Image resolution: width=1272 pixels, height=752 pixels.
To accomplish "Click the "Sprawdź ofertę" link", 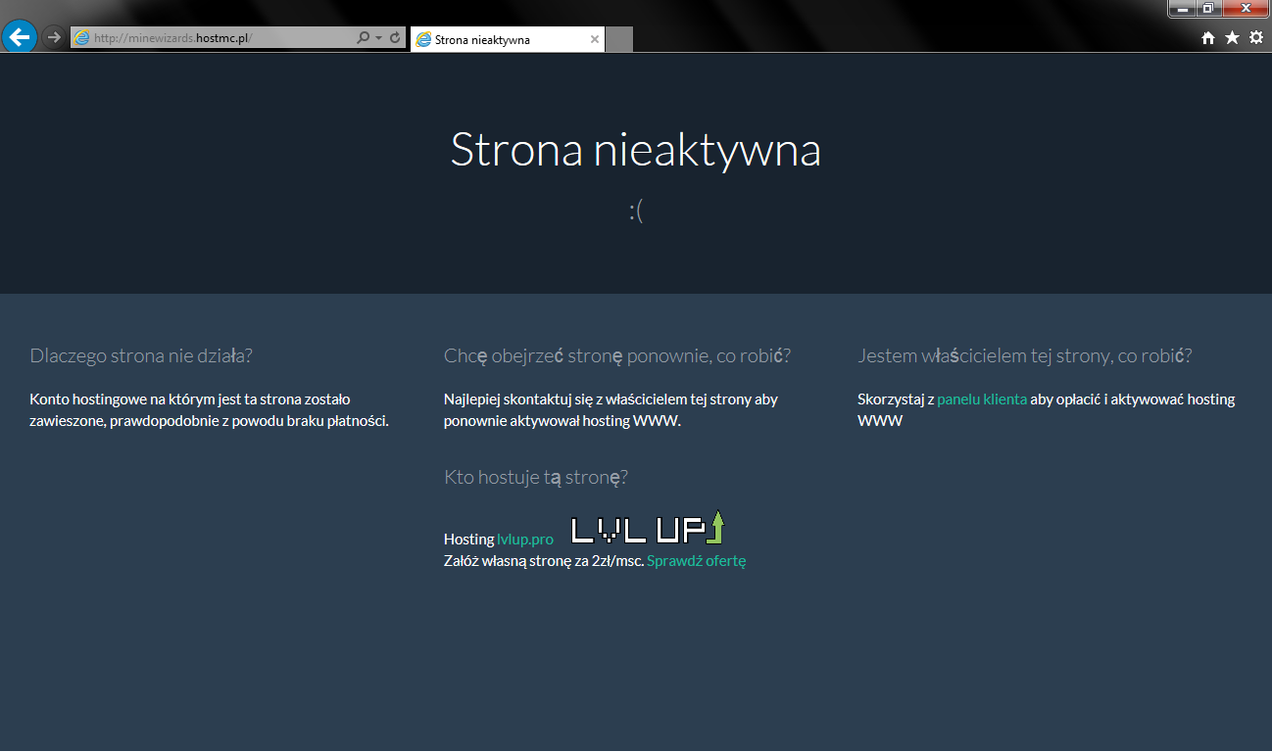I will [696, 561].
